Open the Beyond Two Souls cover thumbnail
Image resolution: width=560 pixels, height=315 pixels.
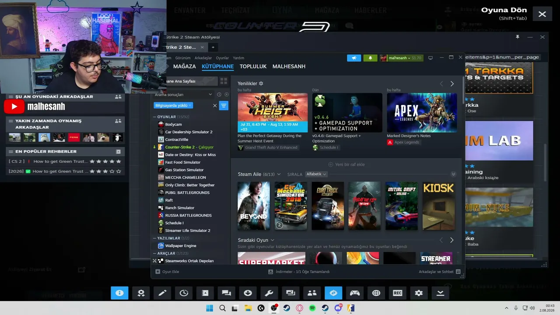click(x=254, y=206)
